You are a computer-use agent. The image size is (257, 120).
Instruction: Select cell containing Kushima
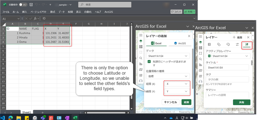[x=25, y=33]
